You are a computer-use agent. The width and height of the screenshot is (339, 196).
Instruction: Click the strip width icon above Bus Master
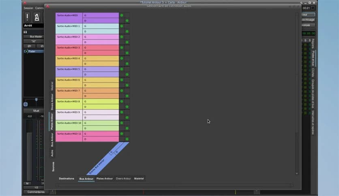(x=25, y=32)
